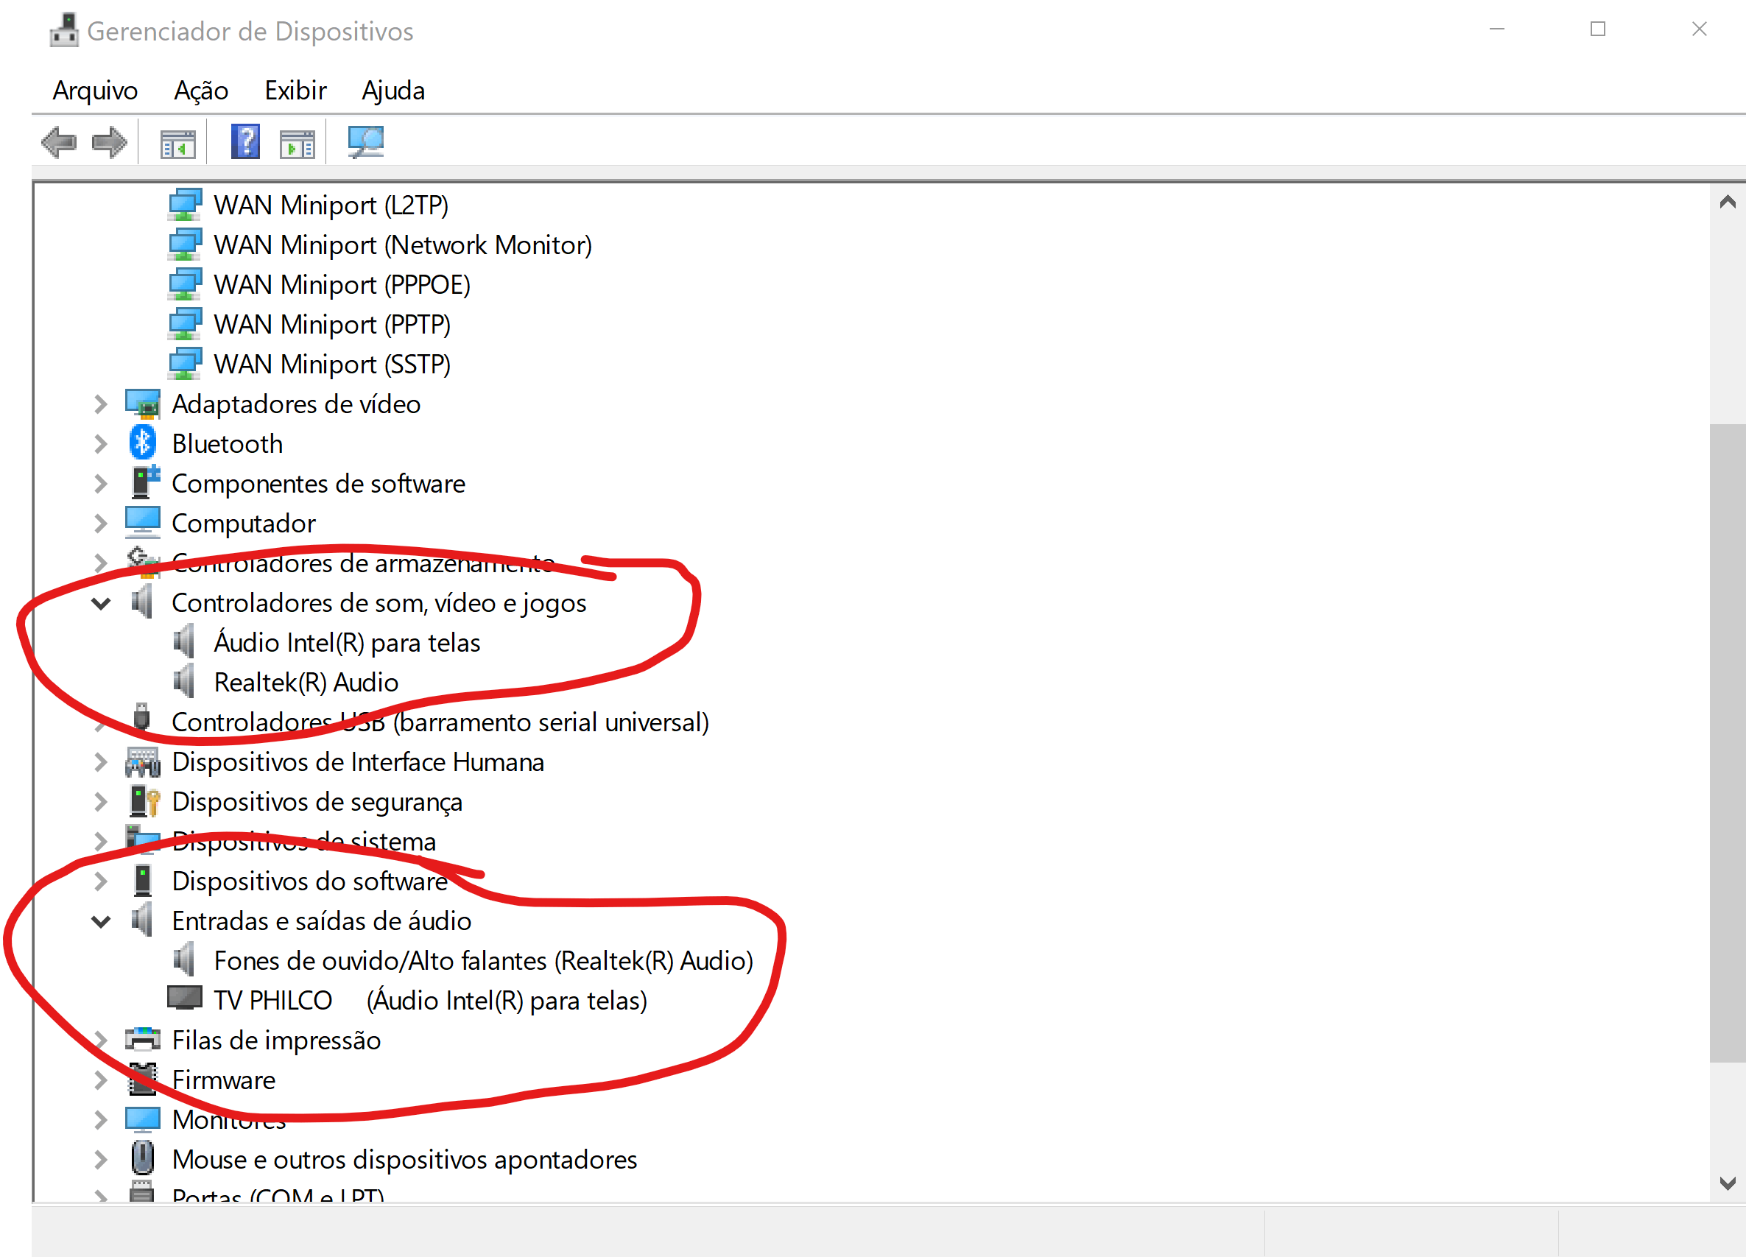Click the Realtek(R) Audio speaker icon

pyautogui.click(x=184, y=682)
